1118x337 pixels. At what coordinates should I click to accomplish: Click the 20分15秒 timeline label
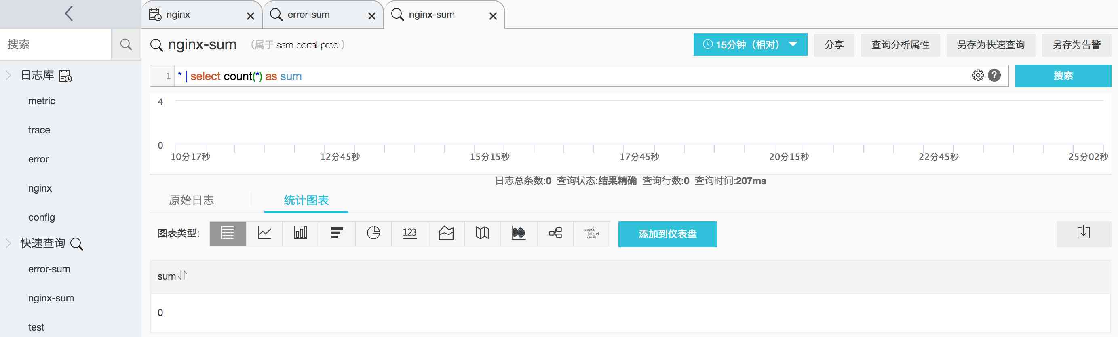(x=789, y=156)
